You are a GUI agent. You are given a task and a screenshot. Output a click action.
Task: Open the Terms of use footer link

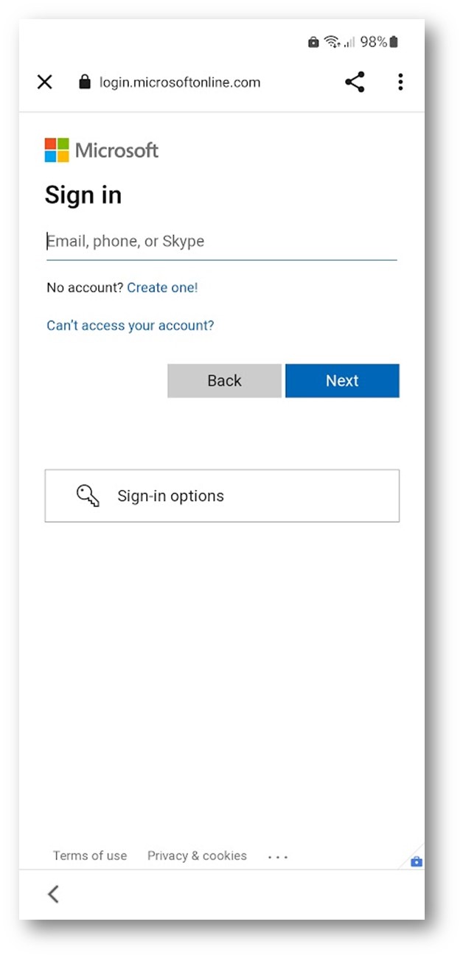tap(90, 856)
